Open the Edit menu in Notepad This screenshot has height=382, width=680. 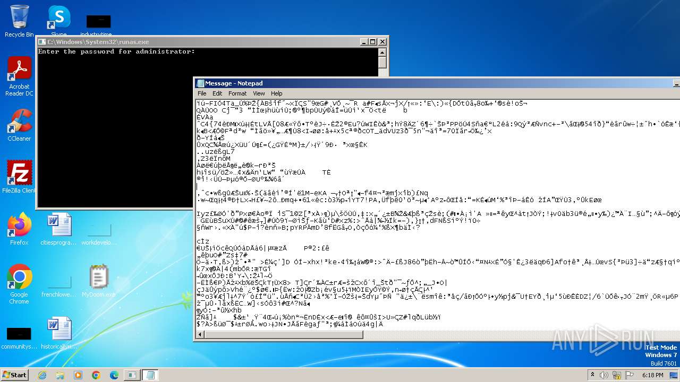click(x=217, y=93)
